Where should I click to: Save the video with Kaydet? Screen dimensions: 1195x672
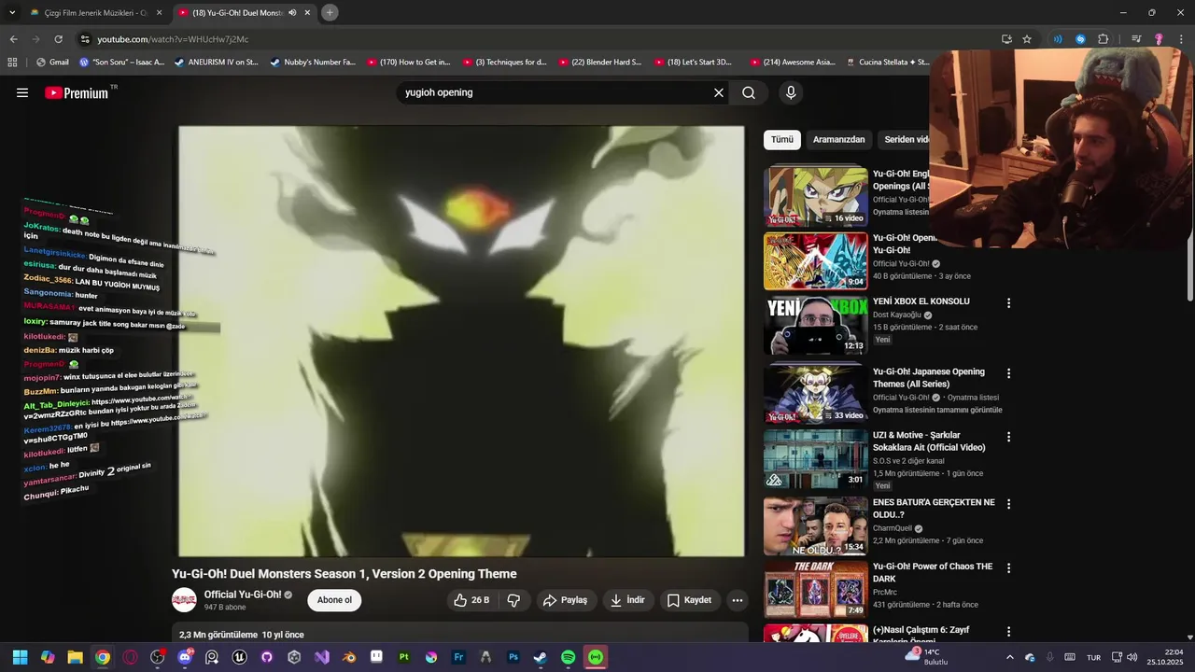click(x=689, y=600)
